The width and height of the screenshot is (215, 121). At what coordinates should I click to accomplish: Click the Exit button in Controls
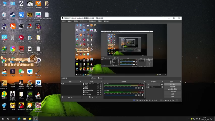pyautogui.click(x=173, y=97)
